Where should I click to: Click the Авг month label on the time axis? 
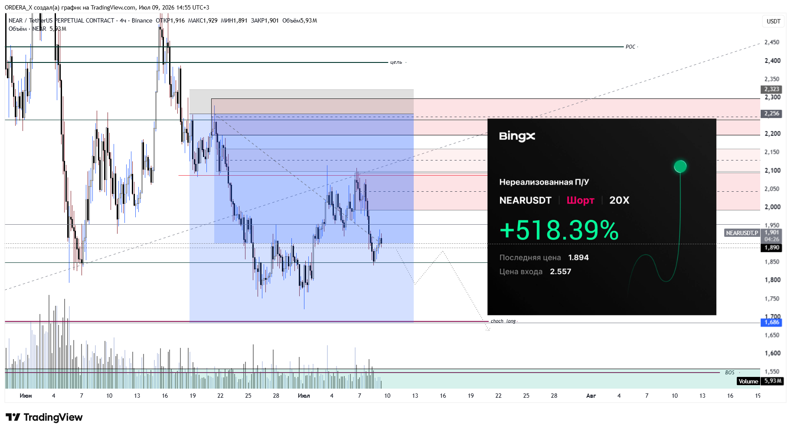[x=591, y=396]
